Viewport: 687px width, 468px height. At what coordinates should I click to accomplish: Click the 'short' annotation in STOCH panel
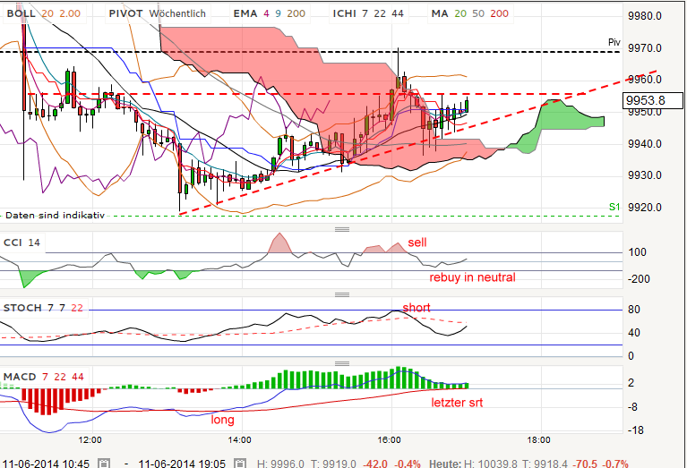[416, 307]
